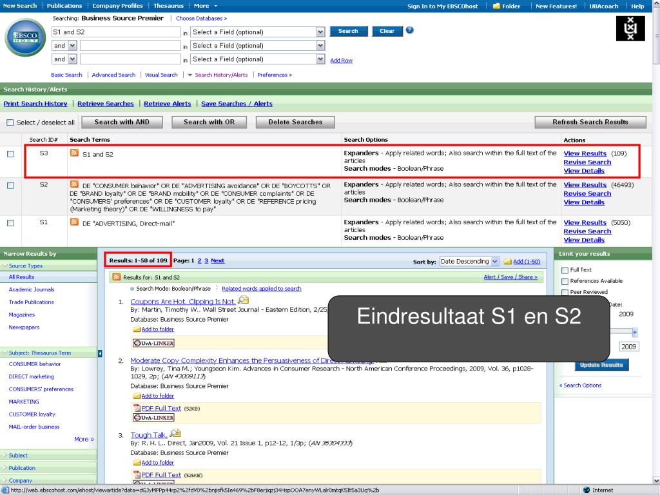The height and width of the screenshot is (495, 660).
Task: Click the PDF icon for Tough Talk full text
Action: (137, 475)
